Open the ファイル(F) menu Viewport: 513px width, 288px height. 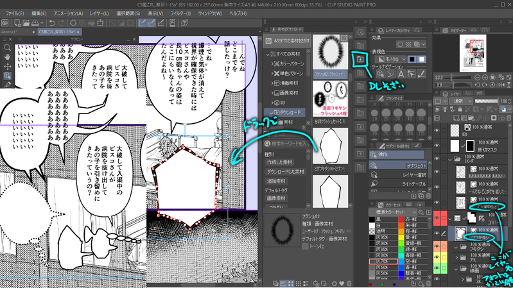[14, 13]
